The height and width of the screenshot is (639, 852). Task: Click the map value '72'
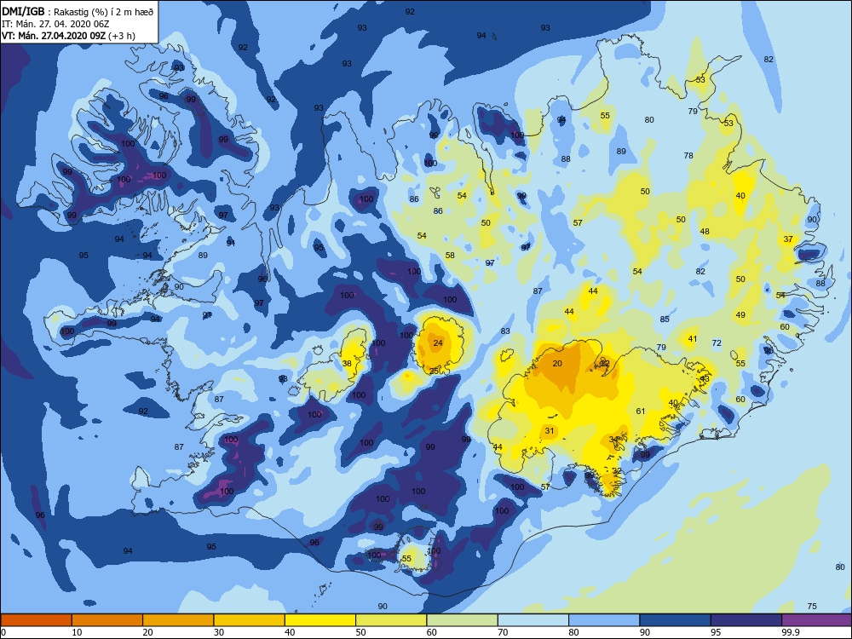[x=717, y=343]
